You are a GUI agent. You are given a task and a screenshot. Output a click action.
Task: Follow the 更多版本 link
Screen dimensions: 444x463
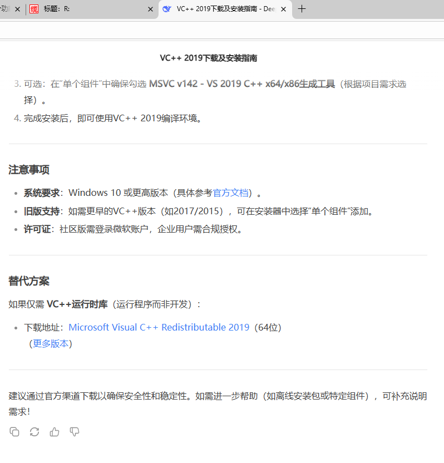[51, 343]
